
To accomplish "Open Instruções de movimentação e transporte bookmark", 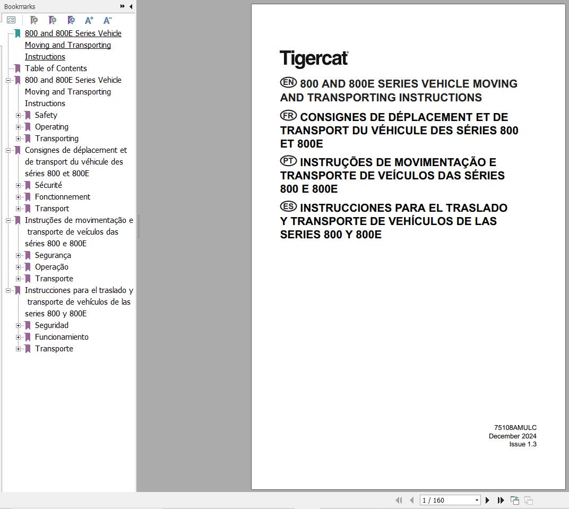I will pyautogui.click(x=79, y=232).
